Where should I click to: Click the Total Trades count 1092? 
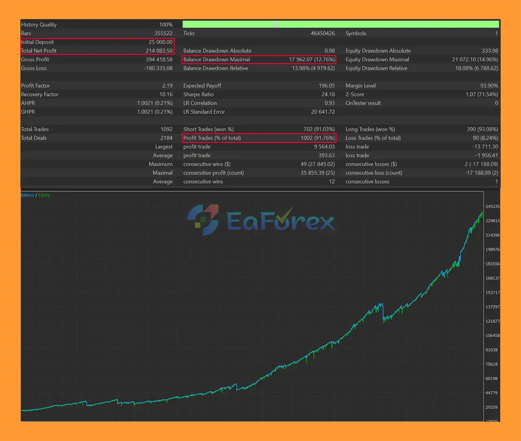(166, 129)
